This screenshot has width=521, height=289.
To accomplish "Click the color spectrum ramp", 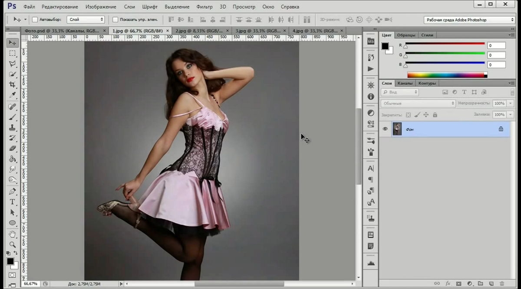I will (x=446, y=75).
